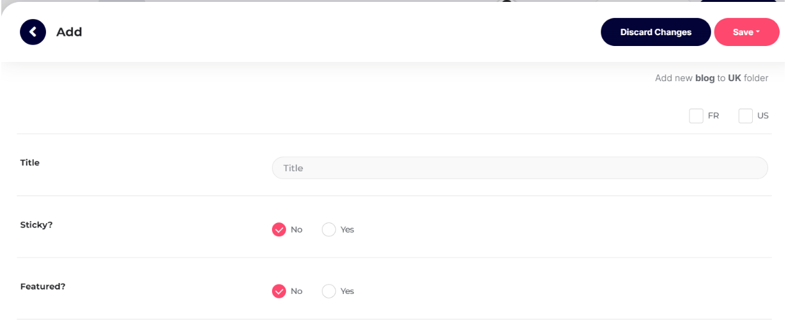The image size is (788, 331).
Task: Click the Yes text in the Sticky row
Action: [348, 229]
